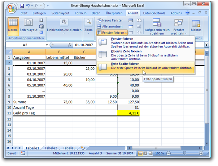Expand the formula bar with chevron
Image resolution: width=218 pixels, height=166 pixels.
206,45
